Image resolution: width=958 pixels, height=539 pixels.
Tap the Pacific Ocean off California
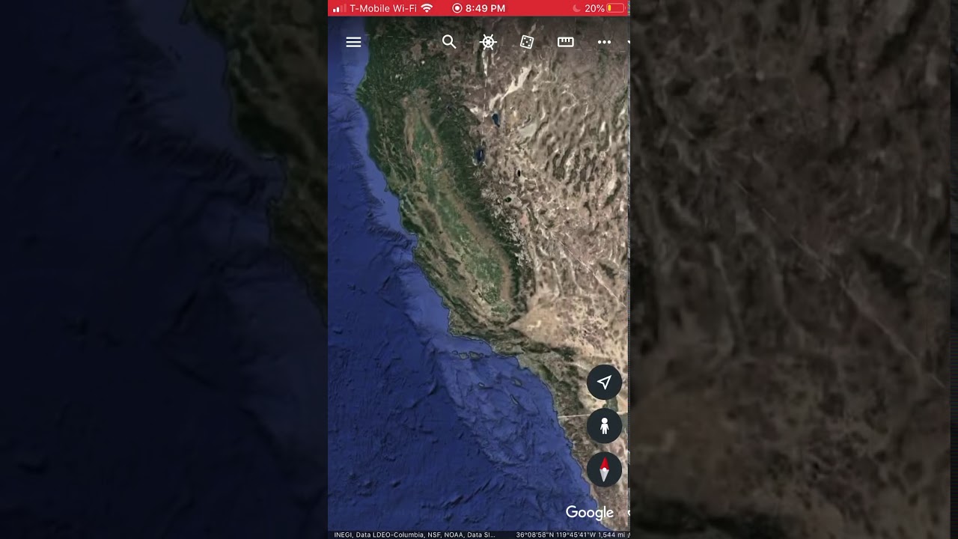(x=389, y=389)
